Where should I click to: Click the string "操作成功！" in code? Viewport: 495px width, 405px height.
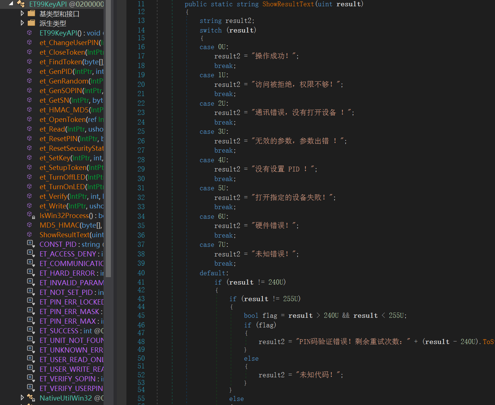(274, 56)
